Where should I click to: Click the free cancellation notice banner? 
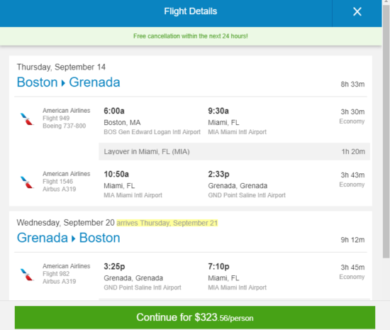(191, 36)
